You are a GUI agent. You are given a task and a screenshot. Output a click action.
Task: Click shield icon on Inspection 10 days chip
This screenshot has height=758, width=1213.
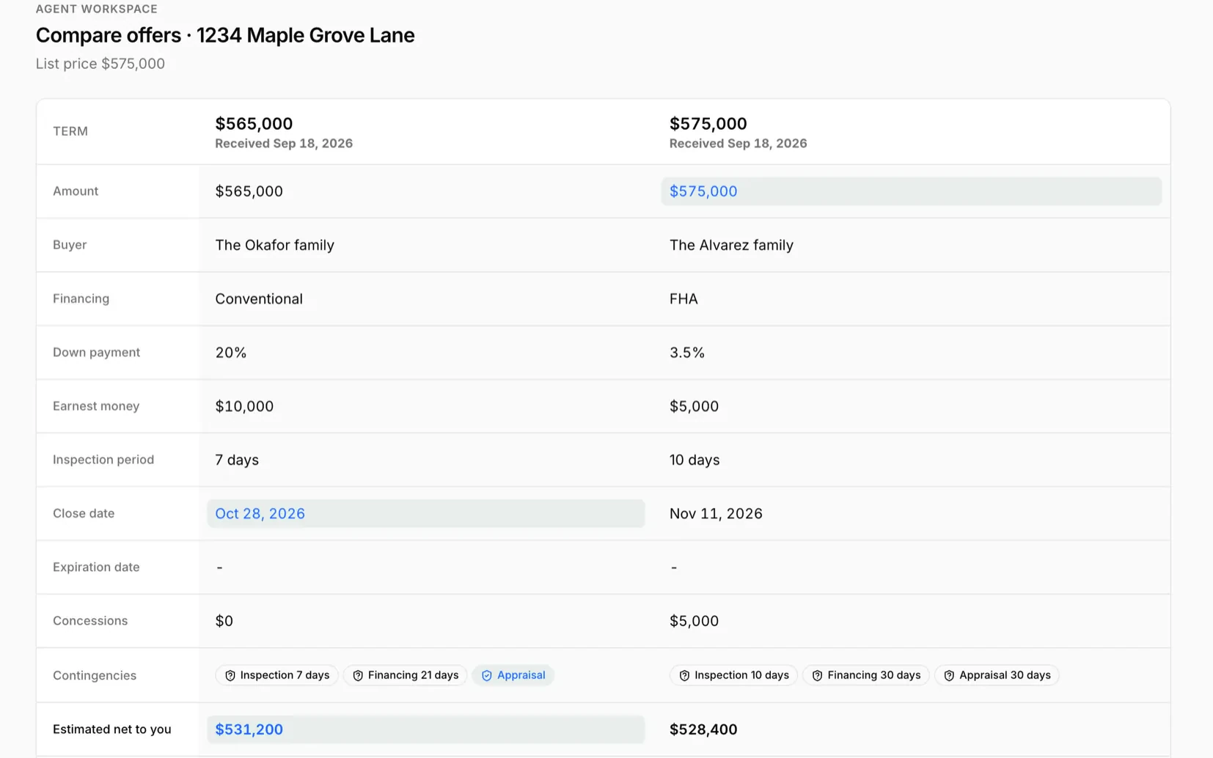click(x=684, y=676)
